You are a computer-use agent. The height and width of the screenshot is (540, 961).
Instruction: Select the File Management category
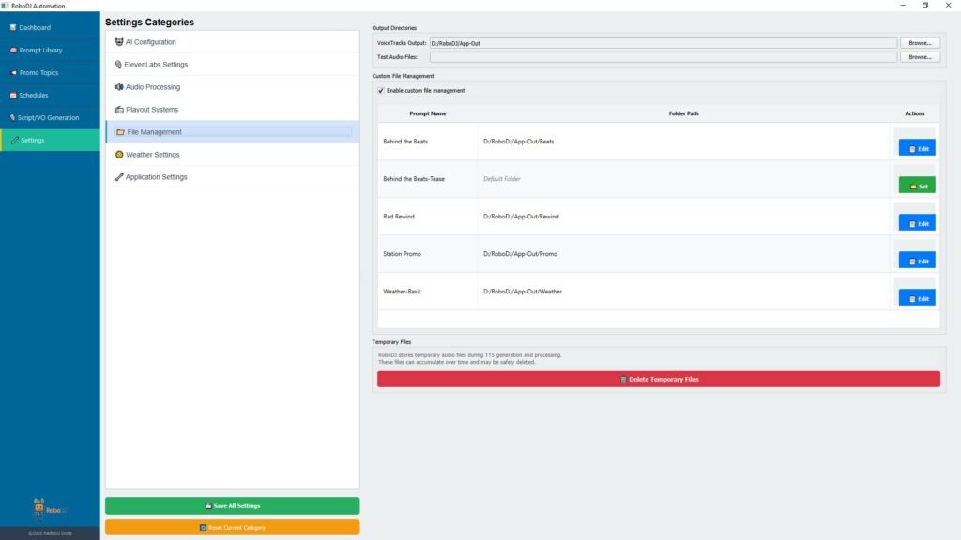(x=154, y=132)
